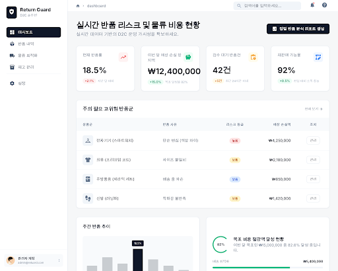Image resolution: width=338 pixels, height=271 pixels.
Task: Click the search magnifier icon
Action: pos(239,6)
